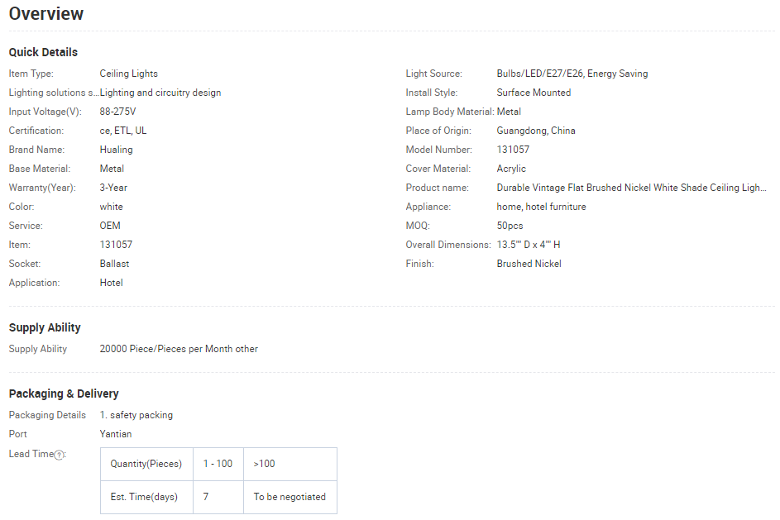Click the Place of Origin value Guangdong, China

536,131
